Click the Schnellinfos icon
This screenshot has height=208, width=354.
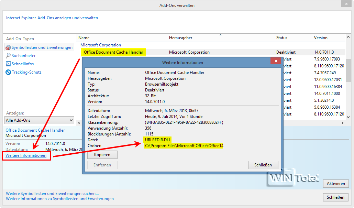click(8, 64)
